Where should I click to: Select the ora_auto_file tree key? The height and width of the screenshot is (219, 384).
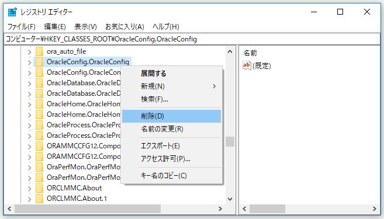[x=66, y=51]
